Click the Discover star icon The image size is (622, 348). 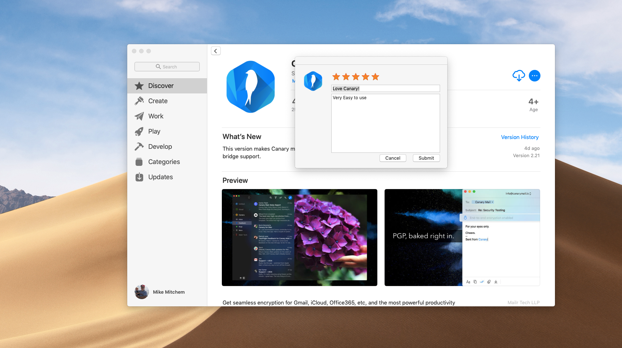(x=139, y=86)
